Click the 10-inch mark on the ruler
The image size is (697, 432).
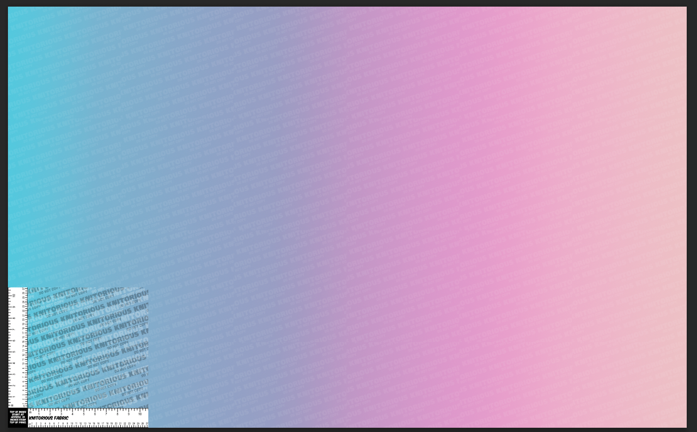tap(139, 412)
